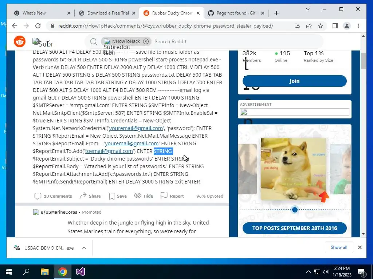Click the install app icon in address bar
This screenshot has height=279, width=373.
click(x=297, y=26)
